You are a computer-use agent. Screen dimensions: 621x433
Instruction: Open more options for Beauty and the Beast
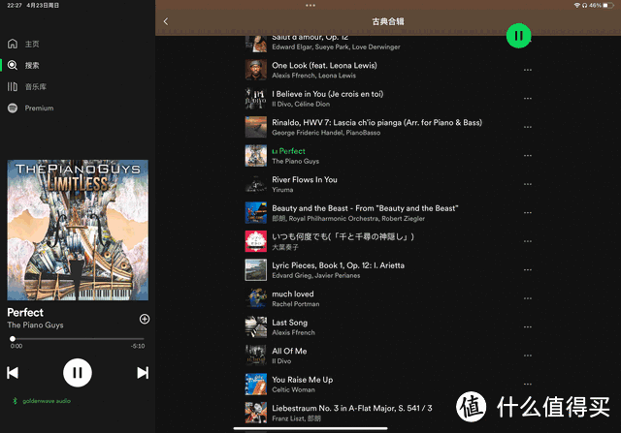click(x=528, y=213)
